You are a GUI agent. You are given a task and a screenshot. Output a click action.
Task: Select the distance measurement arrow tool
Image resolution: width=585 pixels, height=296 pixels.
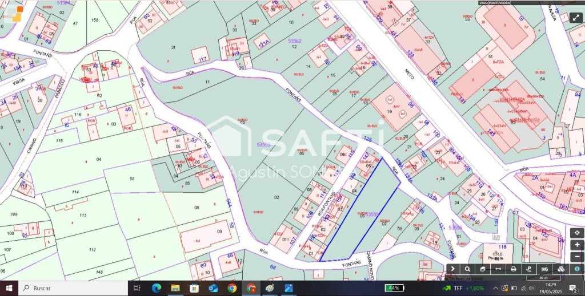click(498, 269)
